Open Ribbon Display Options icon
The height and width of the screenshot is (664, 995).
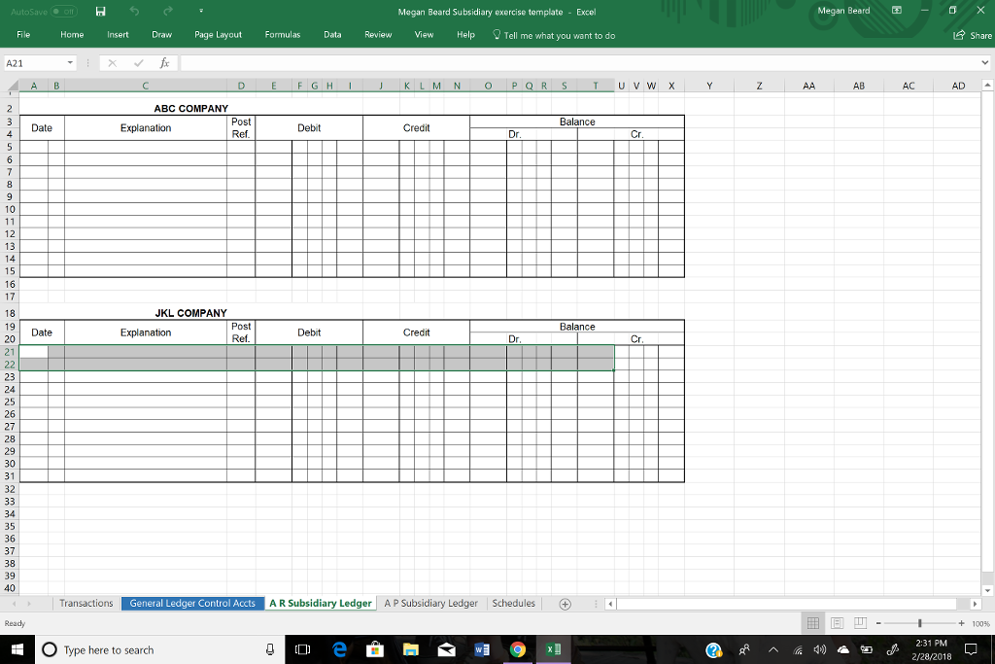[897, 11]
